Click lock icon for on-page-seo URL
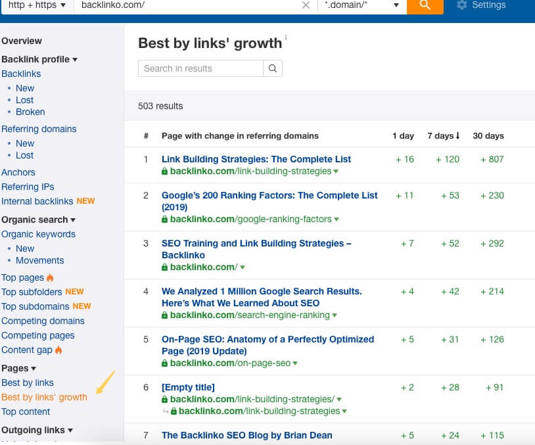The height and width of the screenshot is (445, 535). 164,363
